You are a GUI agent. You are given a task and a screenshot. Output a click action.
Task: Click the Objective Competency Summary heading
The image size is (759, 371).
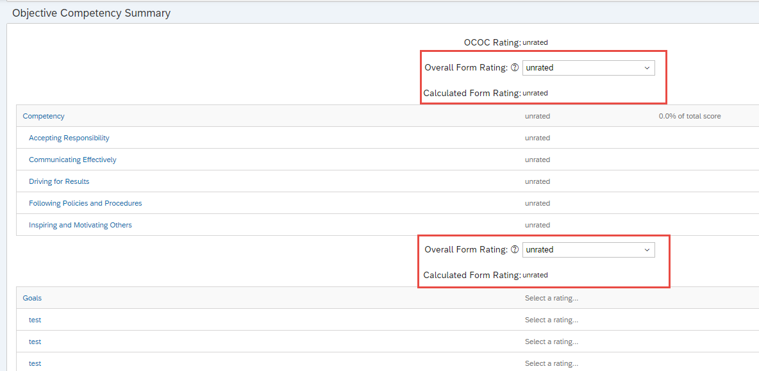(92, 13)
